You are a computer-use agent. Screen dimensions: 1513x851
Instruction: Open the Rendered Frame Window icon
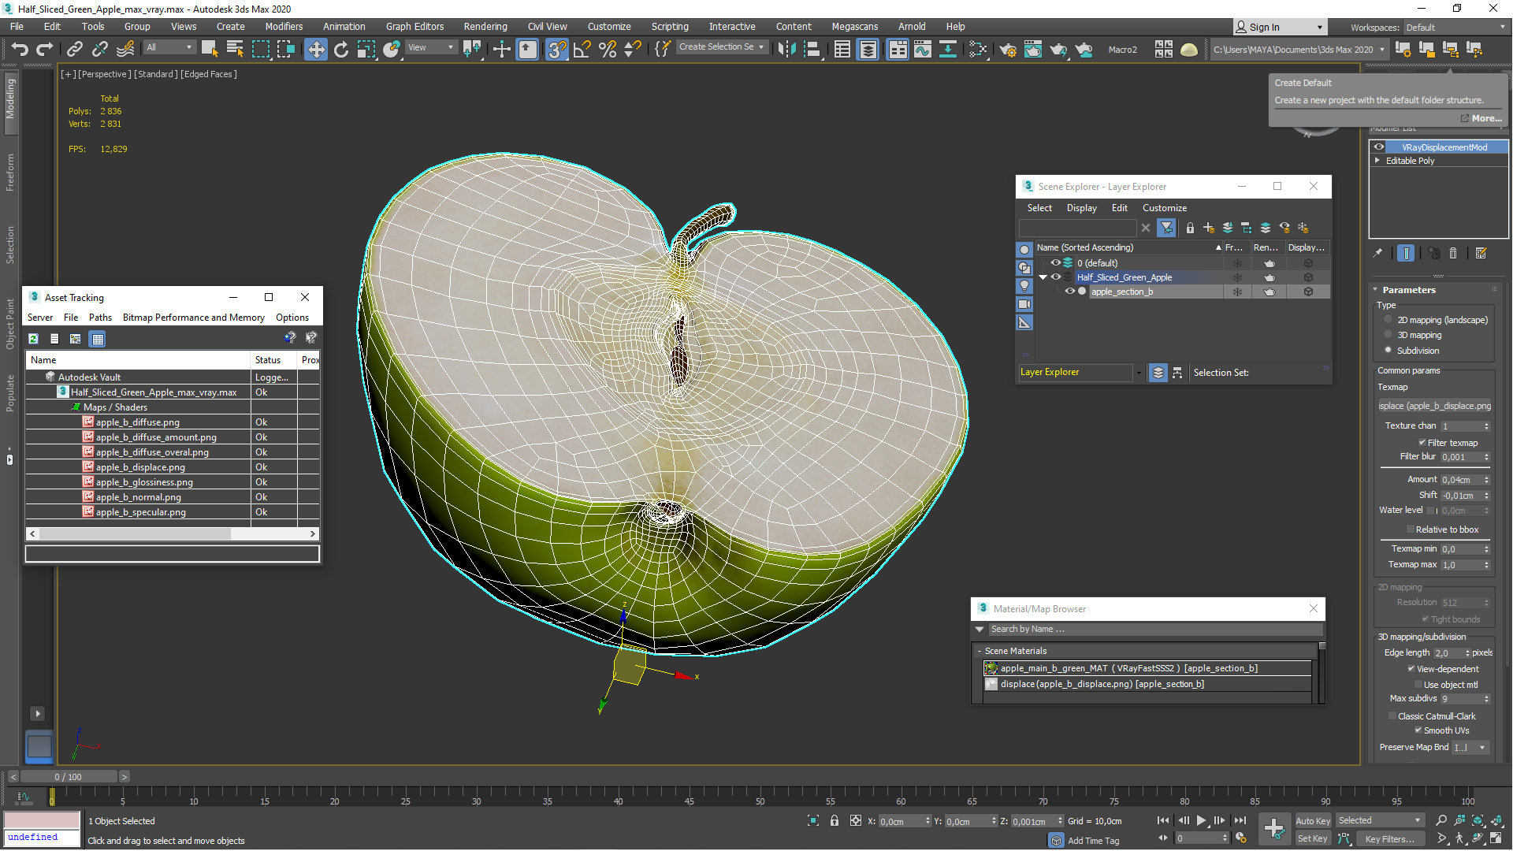tap(1033, 49)
